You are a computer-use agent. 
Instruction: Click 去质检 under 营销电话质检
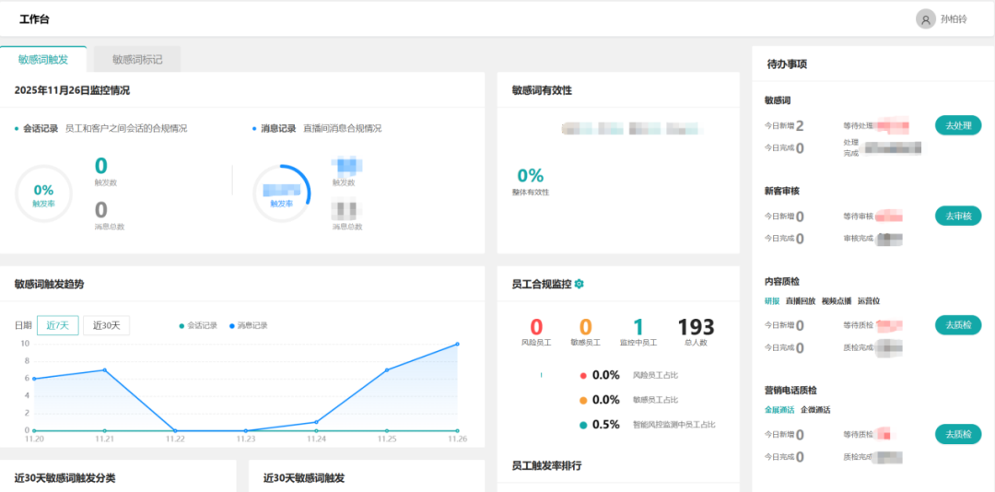[x=958, y=434]
